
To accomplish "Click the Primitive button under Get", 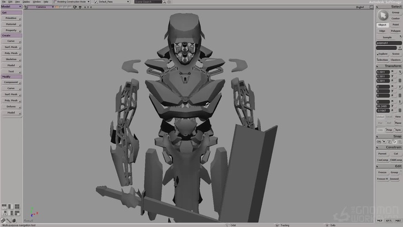I will (x=11, y=18).
